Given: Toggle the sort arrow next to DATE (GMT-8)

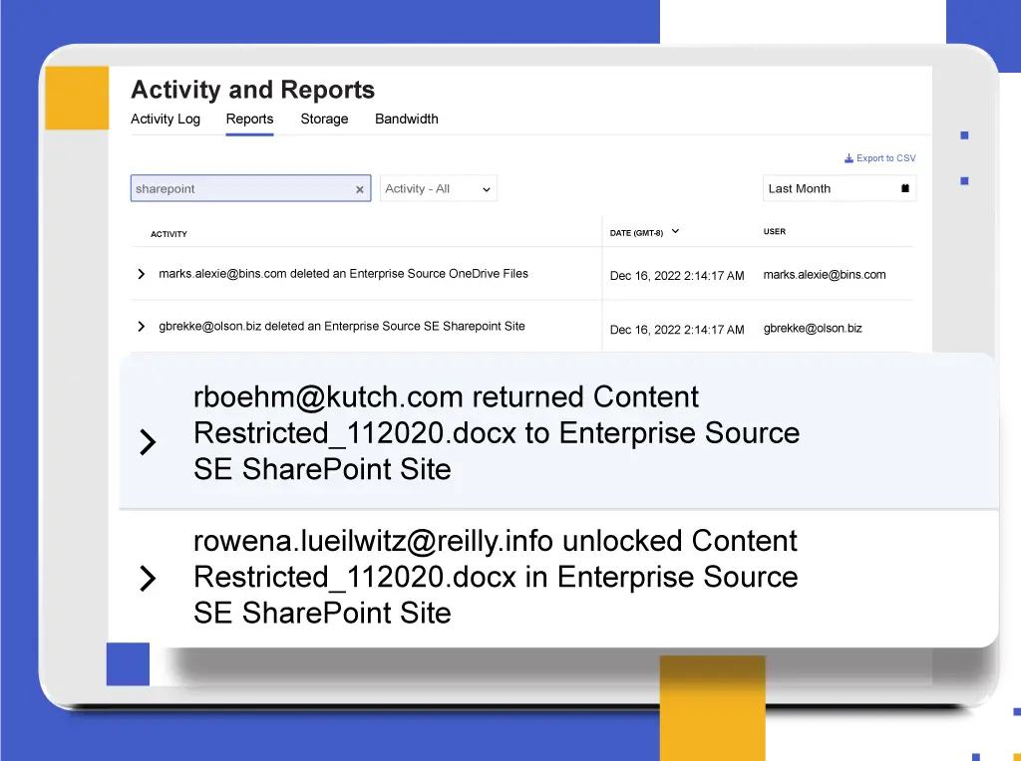Looking at the screenshot, I should (675, 231).
